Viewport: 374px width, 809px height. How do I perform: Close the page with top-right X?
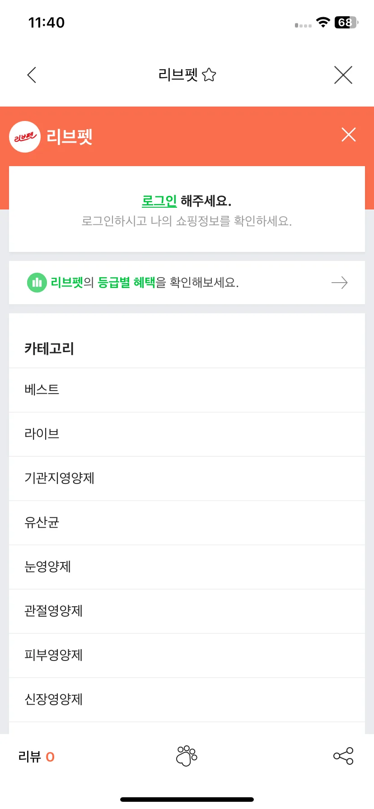tap(343, 75)
